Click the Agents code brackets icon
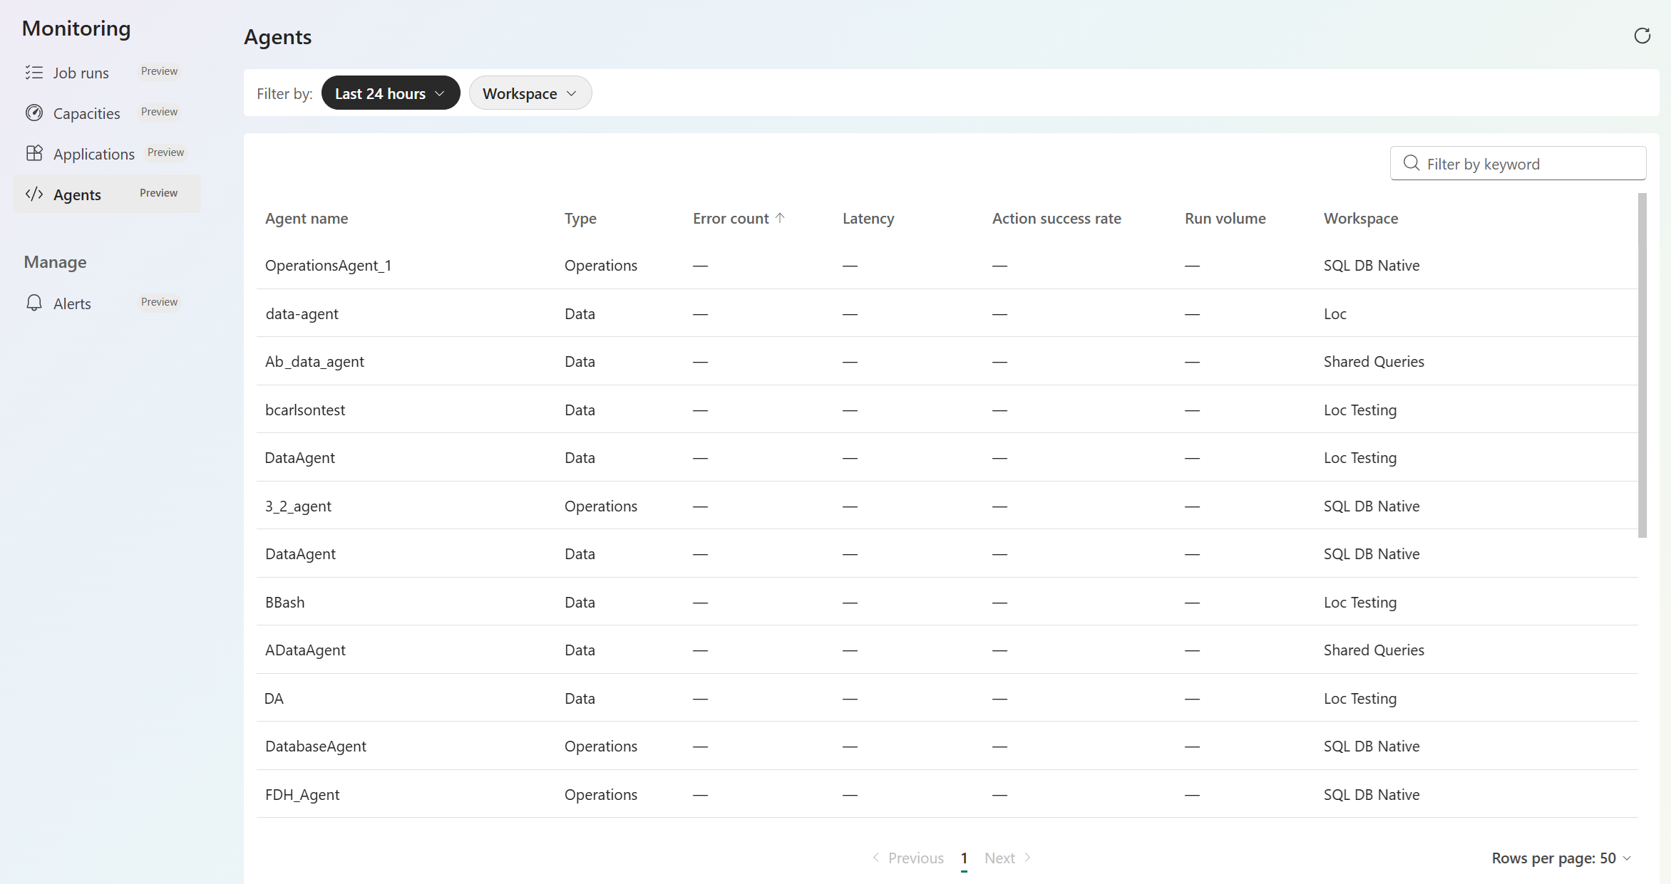 coord(34,194)
